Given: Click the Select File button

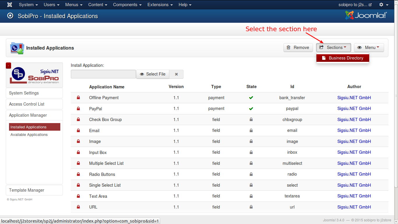Looking at the screenshot, I should (x=153, y=74).
